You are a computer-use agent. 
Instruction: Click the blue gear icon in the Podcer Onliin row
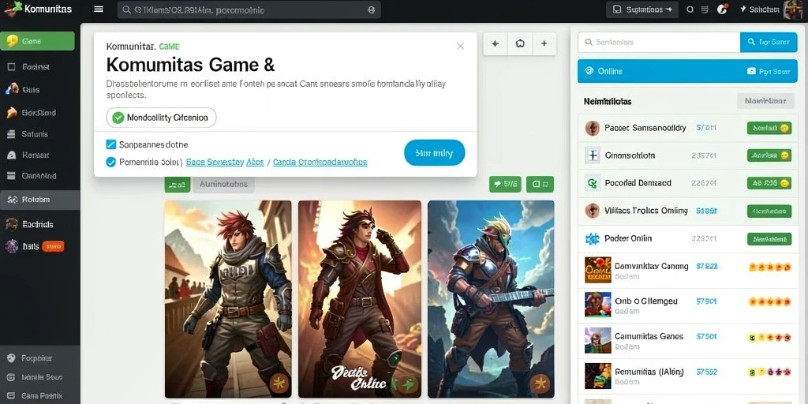pos(593,238)
